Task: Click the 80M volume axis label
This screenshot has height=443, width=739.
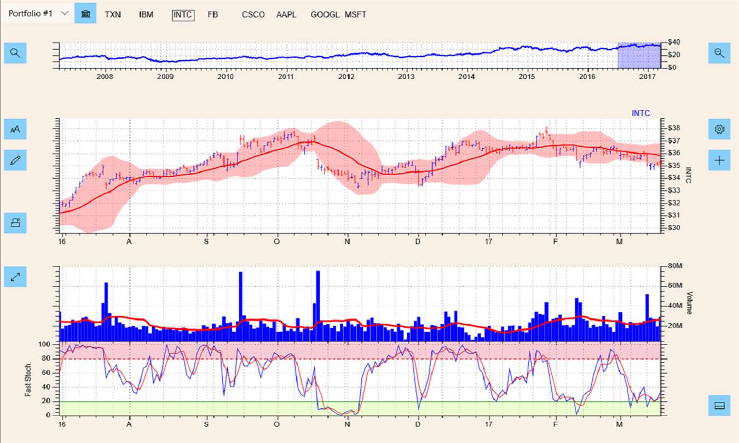Action: point(675,266)
